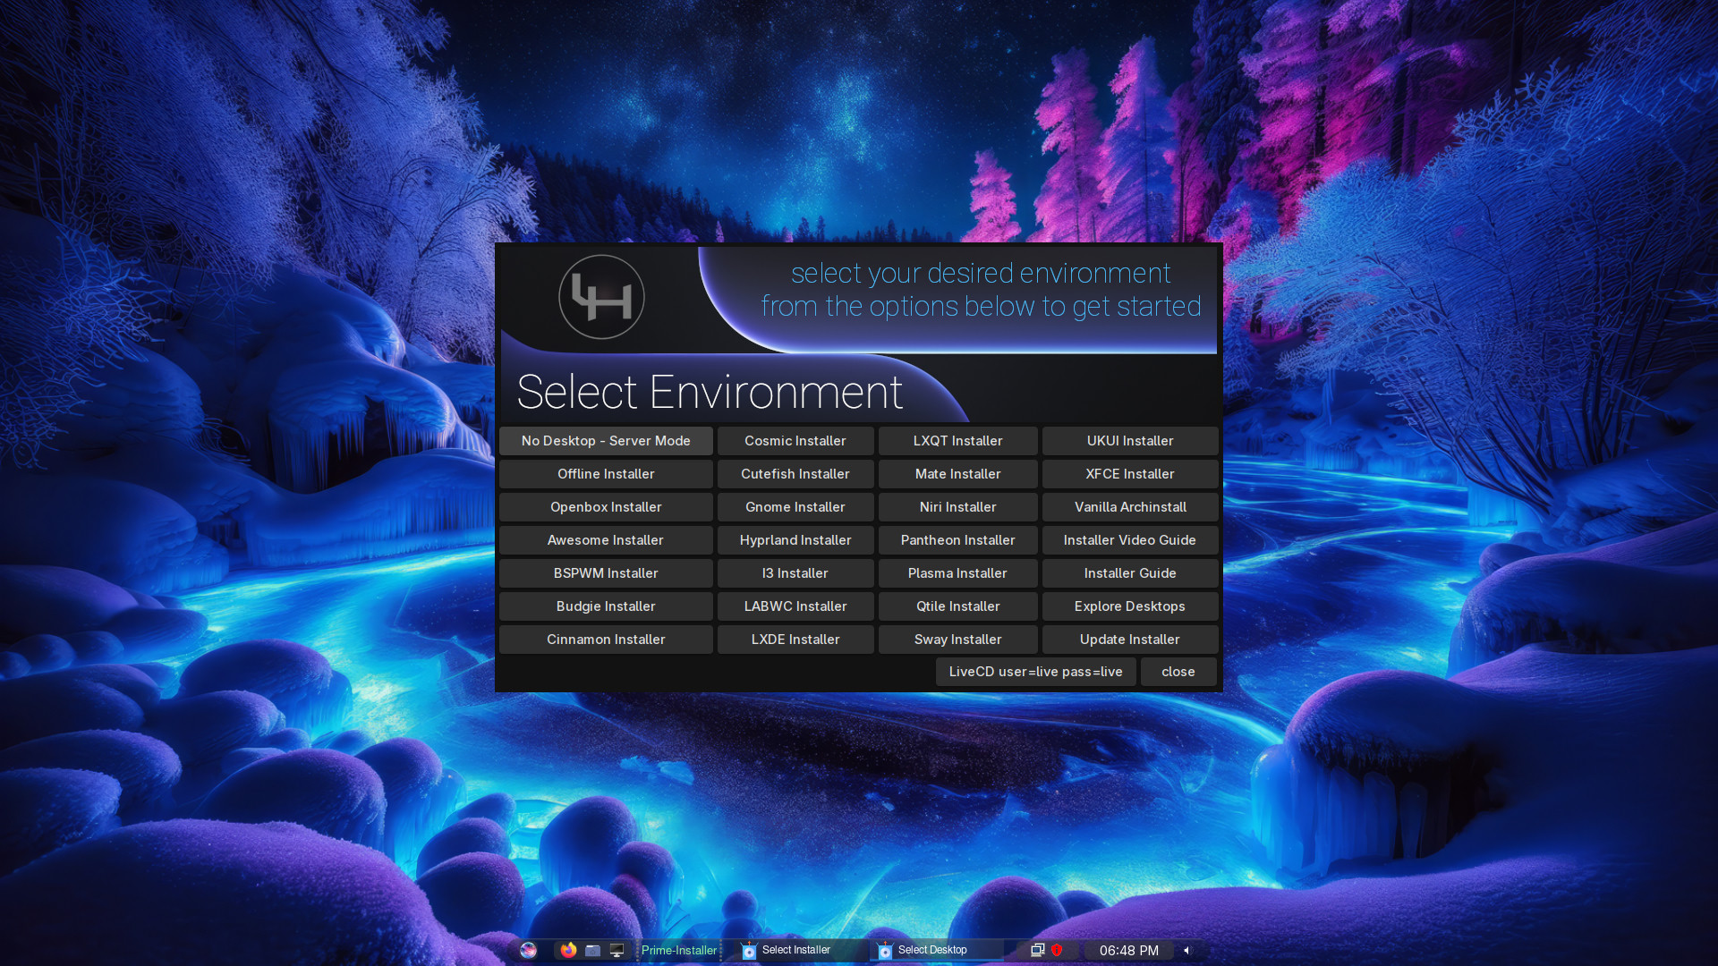
Task: Open the file manager folder icon
Action: 592,950
